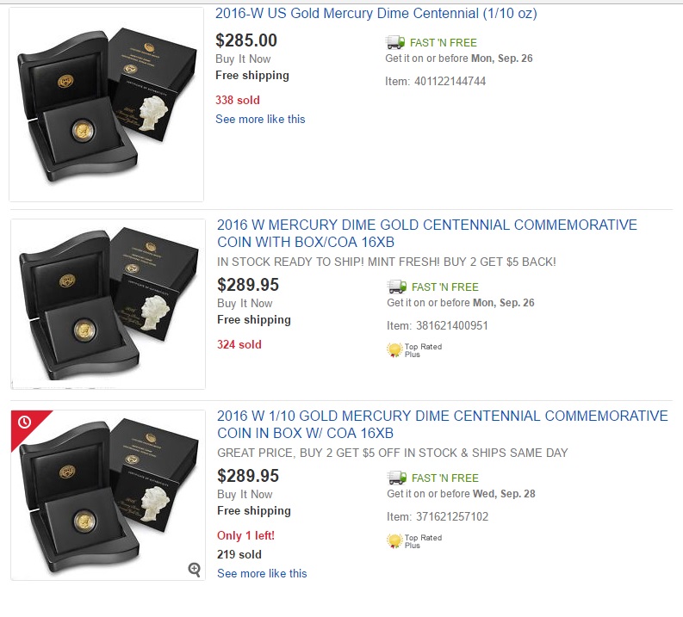Open second coin box thumbnail image
The height and width of the screenshot is (617, 683).
108,304
